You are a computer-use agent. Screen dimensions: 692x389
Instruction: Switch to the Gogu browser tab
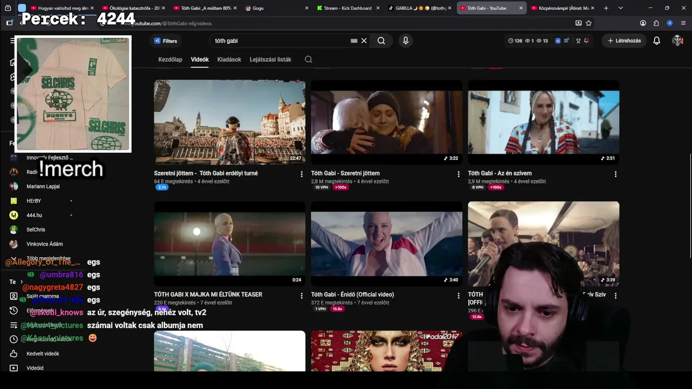pyautogui.click(x=277, y=8)
